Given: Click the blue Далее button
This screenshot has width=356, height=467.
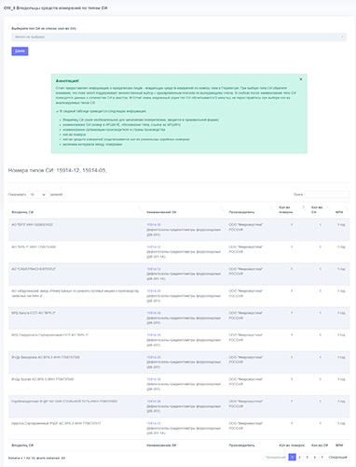Looking at the screenshot, I should tap(20, 51).
